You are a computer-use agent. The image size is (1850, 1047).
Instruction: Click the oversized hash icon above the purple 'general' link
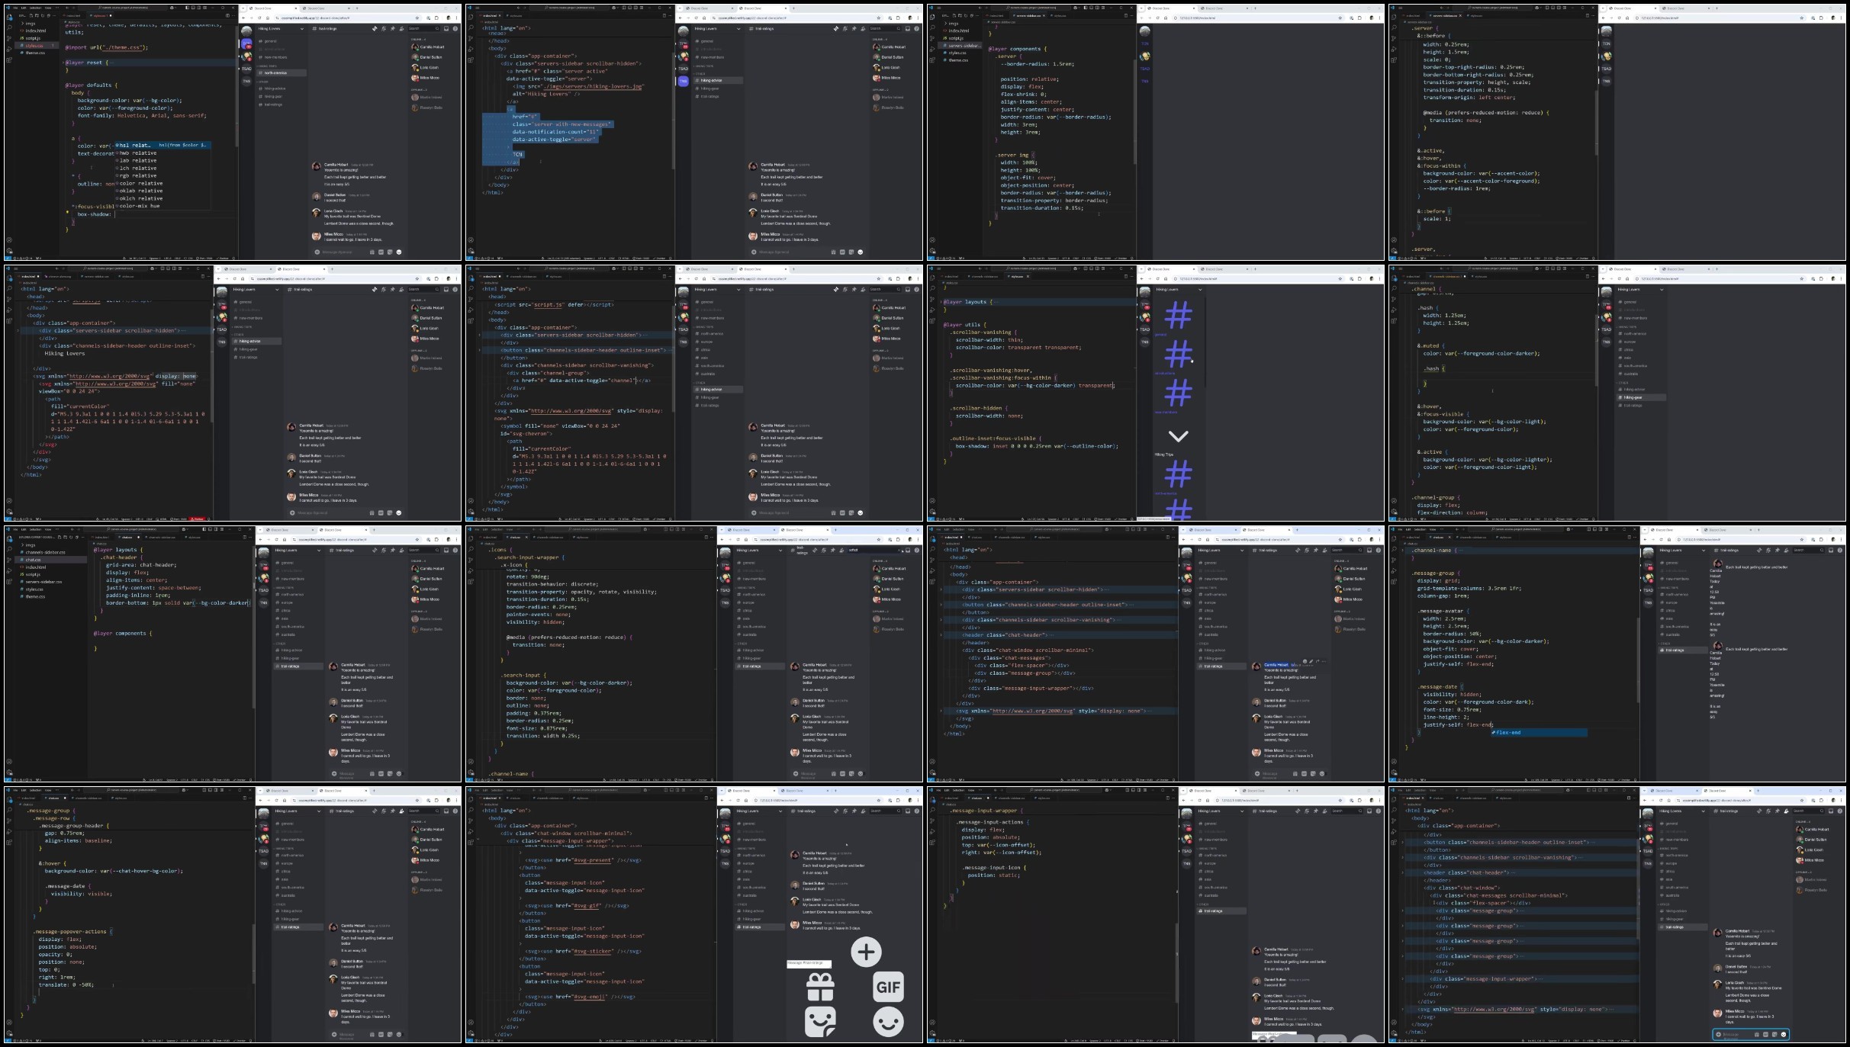1178,316
